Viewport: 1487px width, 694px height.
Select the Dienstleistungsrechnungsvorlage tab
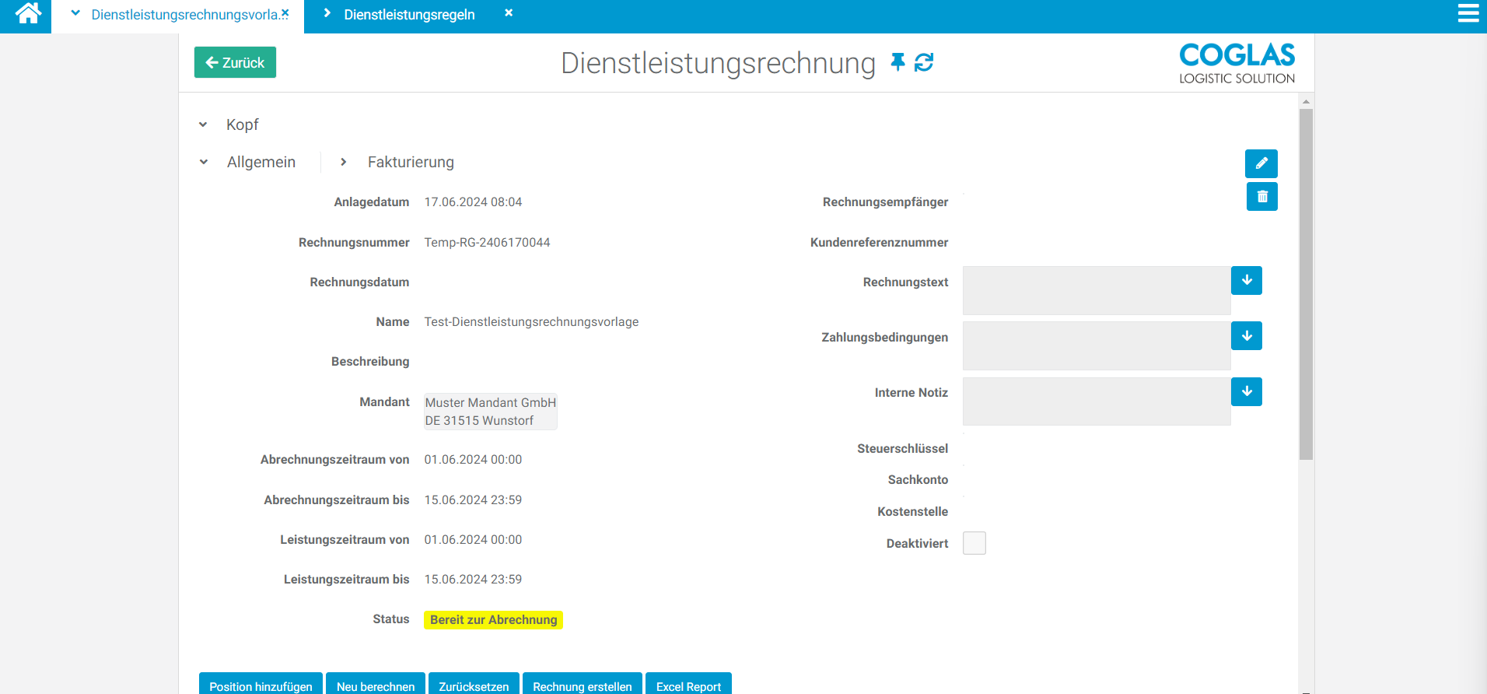[184, 15]
